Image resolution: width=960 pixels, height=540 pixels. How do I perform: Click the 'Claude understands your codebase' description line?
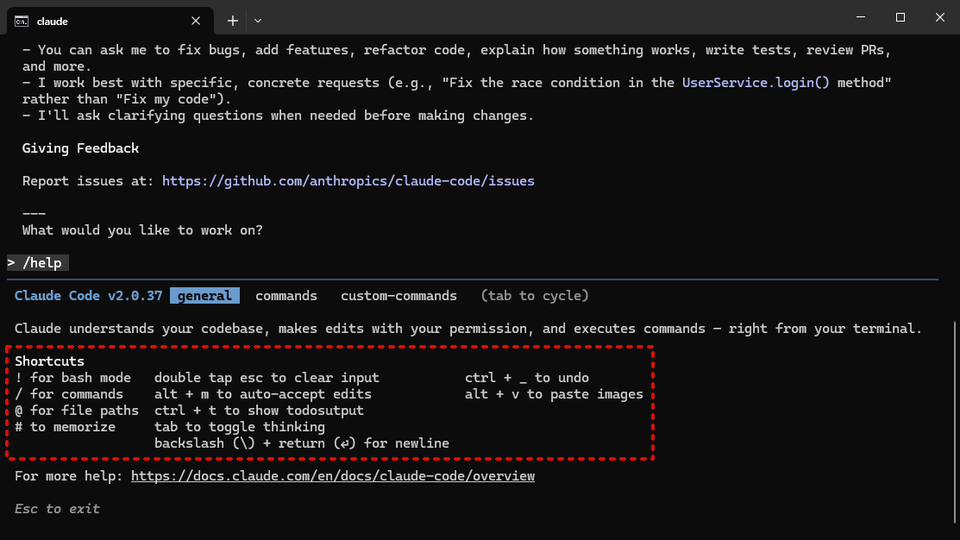point(468,329)
